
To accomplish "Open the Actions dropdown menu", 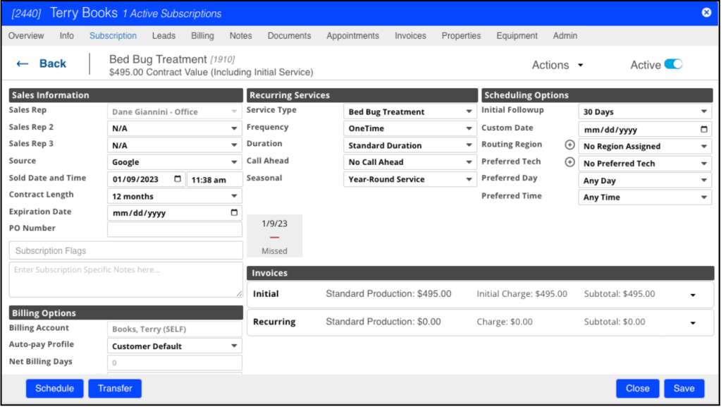I will (557, 65).
